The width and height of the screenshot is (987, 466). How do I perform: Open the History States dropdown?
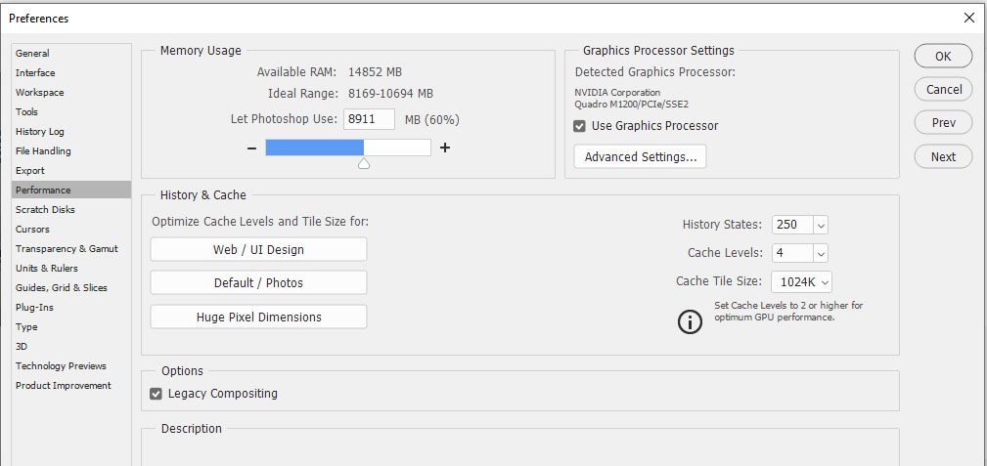tap(820, 225)
